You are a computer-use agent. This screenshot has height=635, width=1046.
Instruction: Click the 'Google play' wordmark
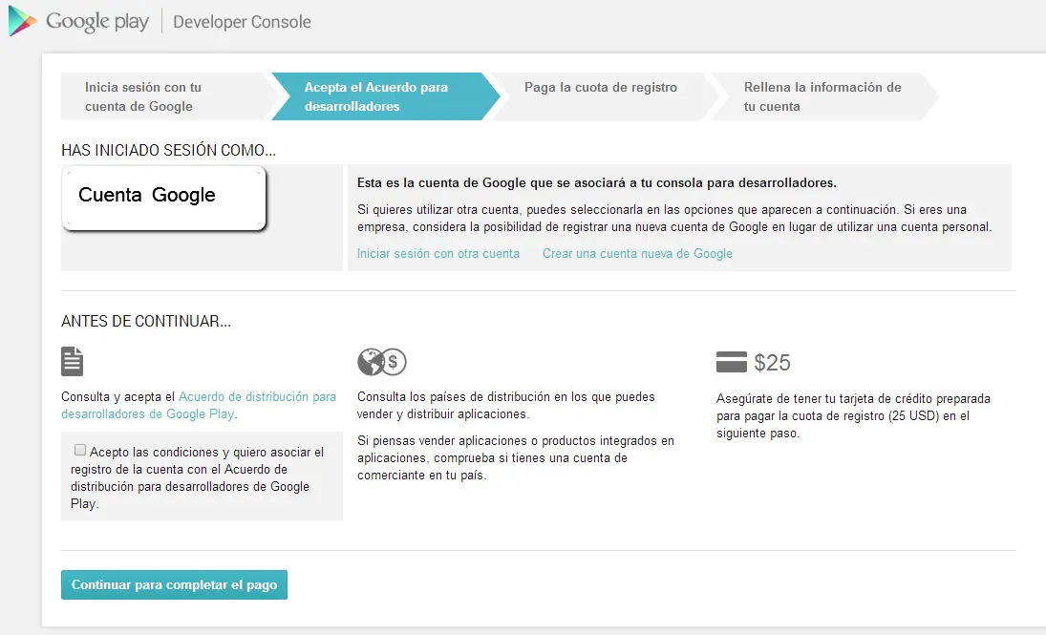pyautogui.click(x=97, y=22)
